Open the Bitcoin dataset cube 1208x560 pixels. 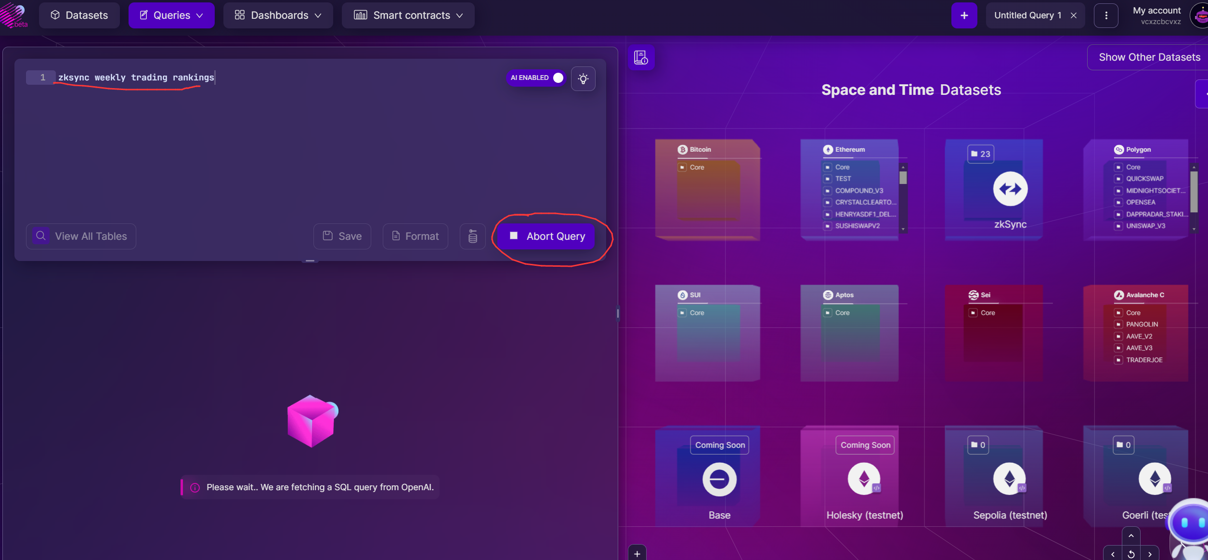point(708,190)
